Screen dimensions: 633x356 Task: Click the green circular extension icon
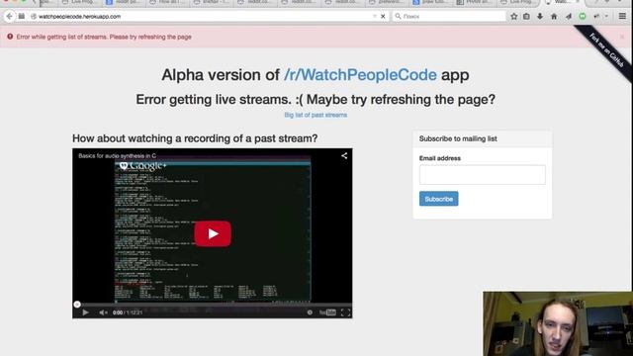pos(583,16)
